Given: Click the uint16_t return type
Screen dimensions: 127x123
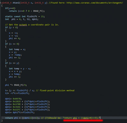Looking at the screenshot, I should 6,3.
